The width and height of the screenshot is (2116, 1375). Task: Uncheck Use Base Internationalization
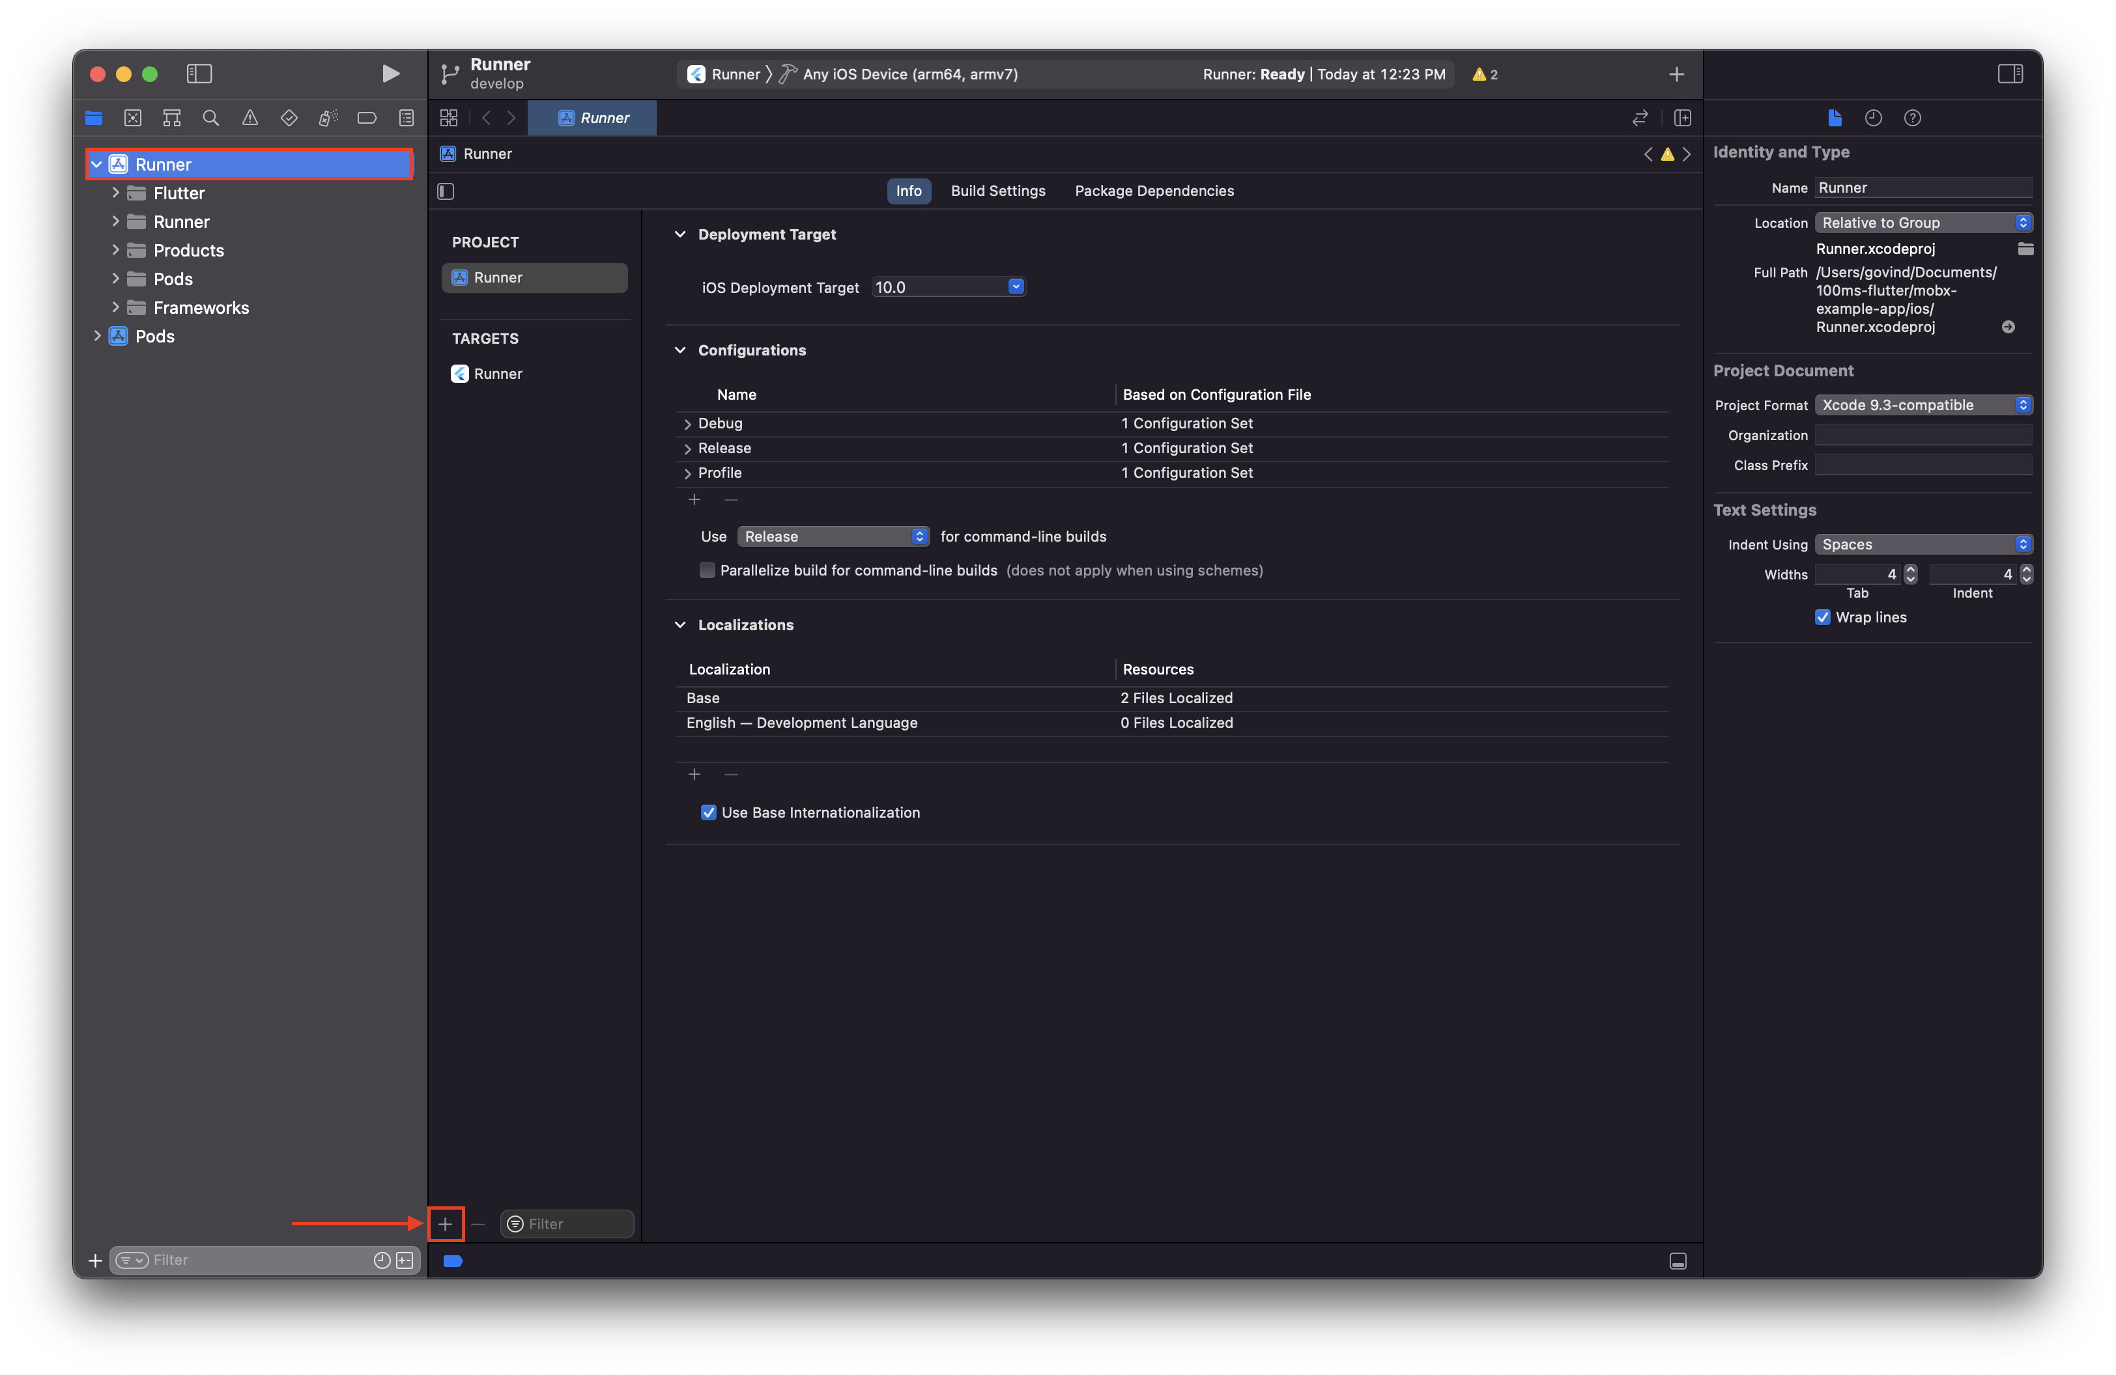pos(709,812)
